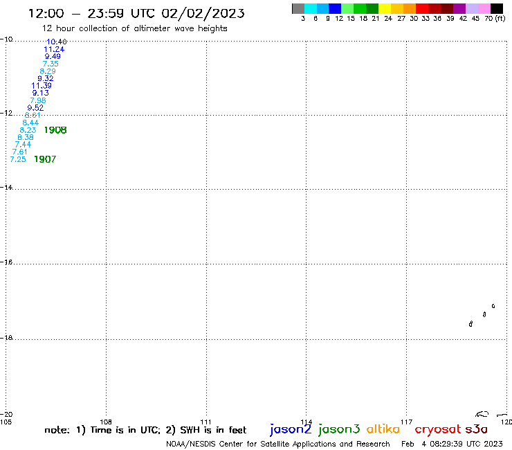
Task: Select the 11.39 wave height reading
Action: click(x=42, y=86)
